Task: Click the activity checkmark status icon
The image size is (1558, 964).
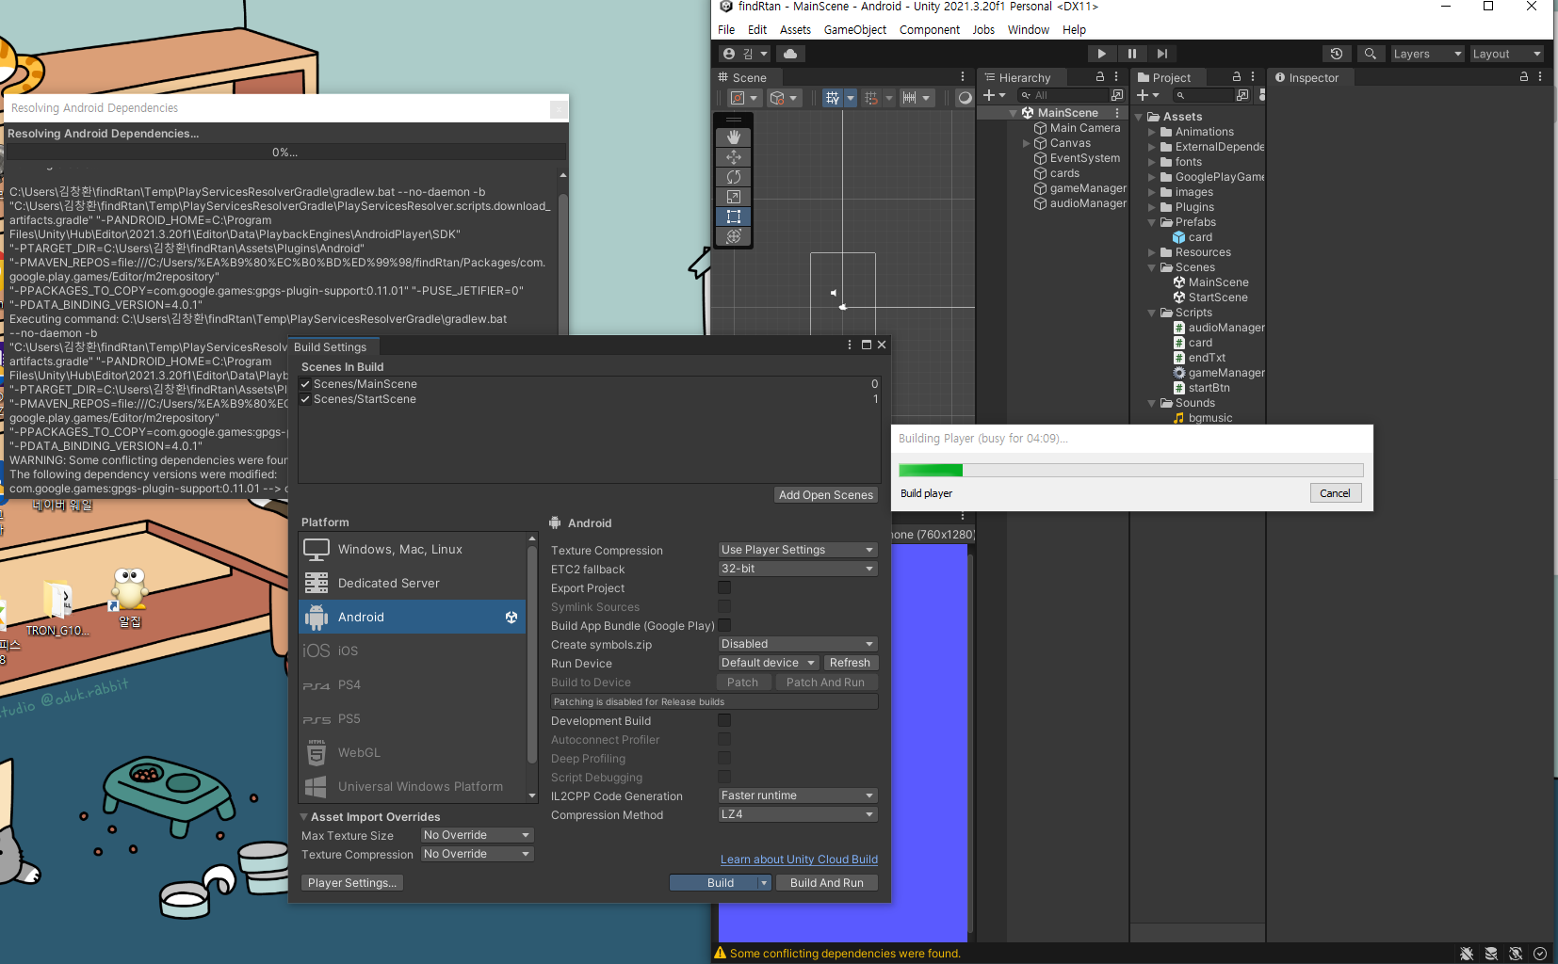Action: coord(1540,954)
